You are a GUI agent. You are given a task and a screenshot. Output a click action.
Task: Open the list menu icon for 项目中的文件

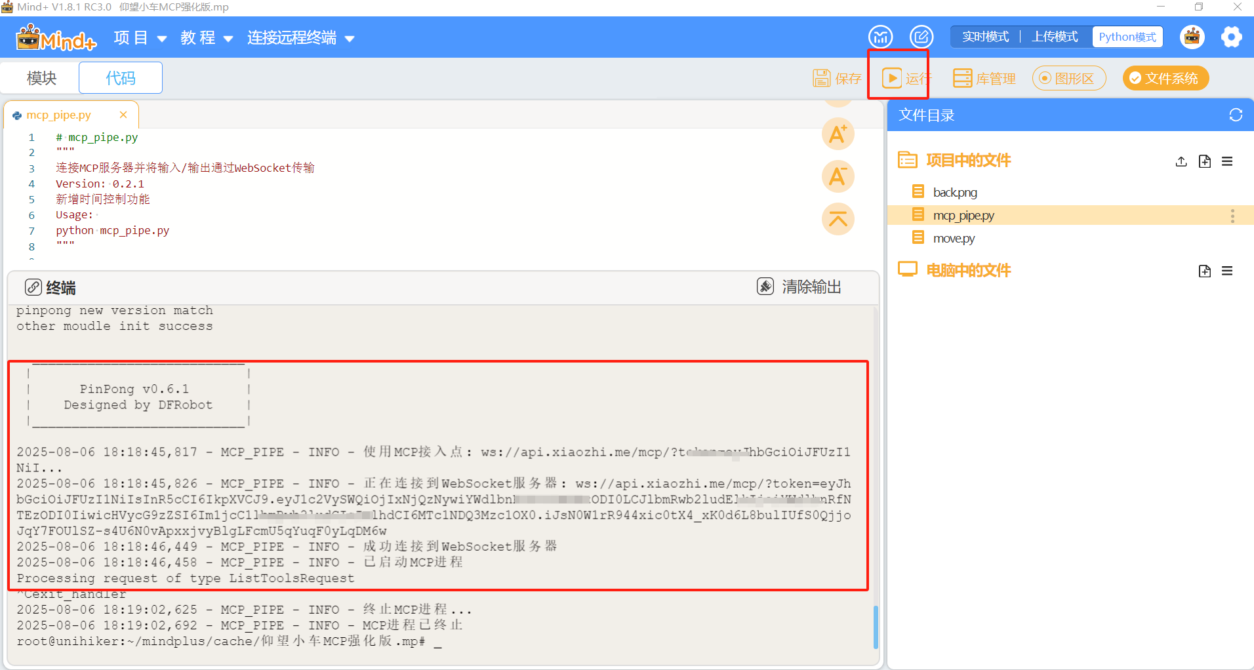point(1227,161)
